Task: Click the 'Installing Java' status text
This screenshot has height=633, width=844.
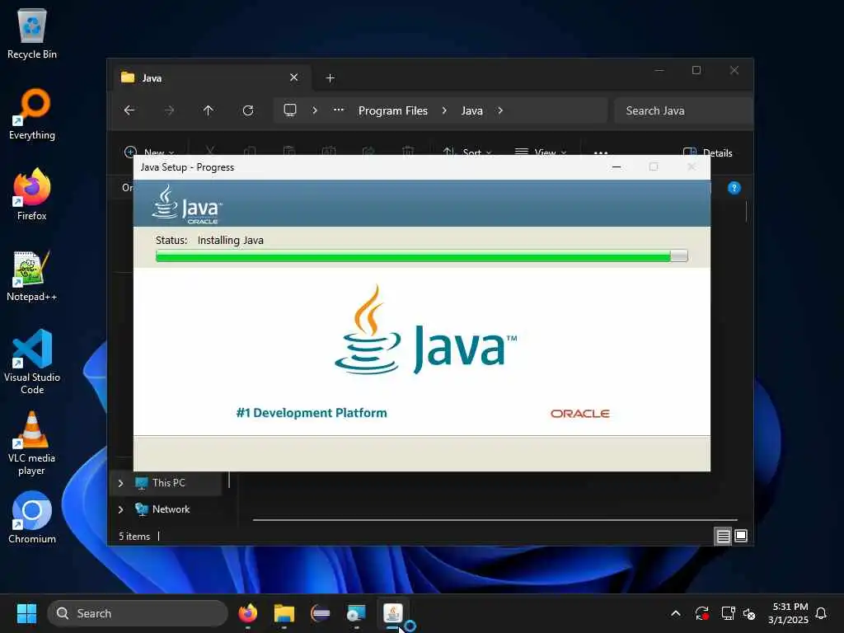Action: [231, 240]
